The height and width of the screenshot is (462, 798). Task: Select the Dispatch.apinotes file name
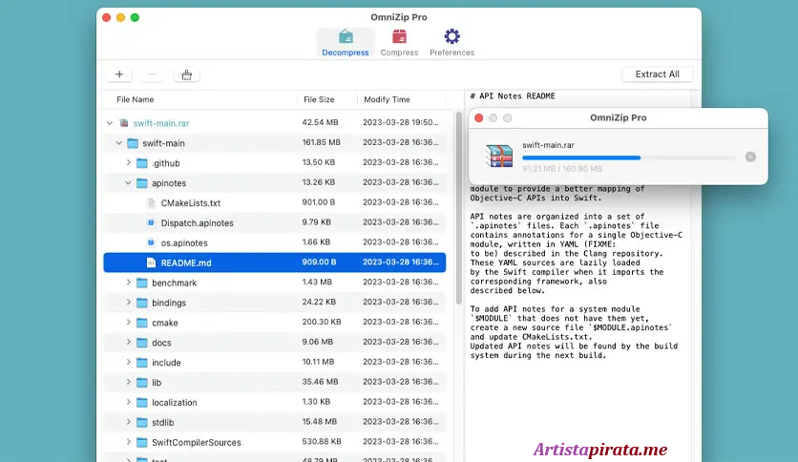[197, 222]
